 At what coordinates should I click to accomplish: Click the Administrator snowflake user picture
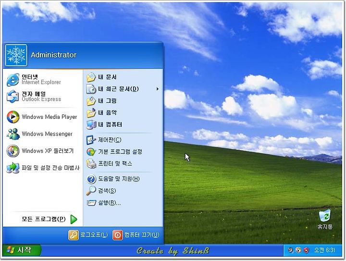(x=16, y=55)
